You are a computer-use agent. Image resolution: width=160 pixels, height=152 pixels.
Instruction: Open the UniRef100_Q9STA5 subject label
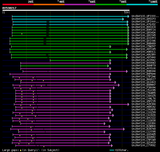(x=143, y=35)
